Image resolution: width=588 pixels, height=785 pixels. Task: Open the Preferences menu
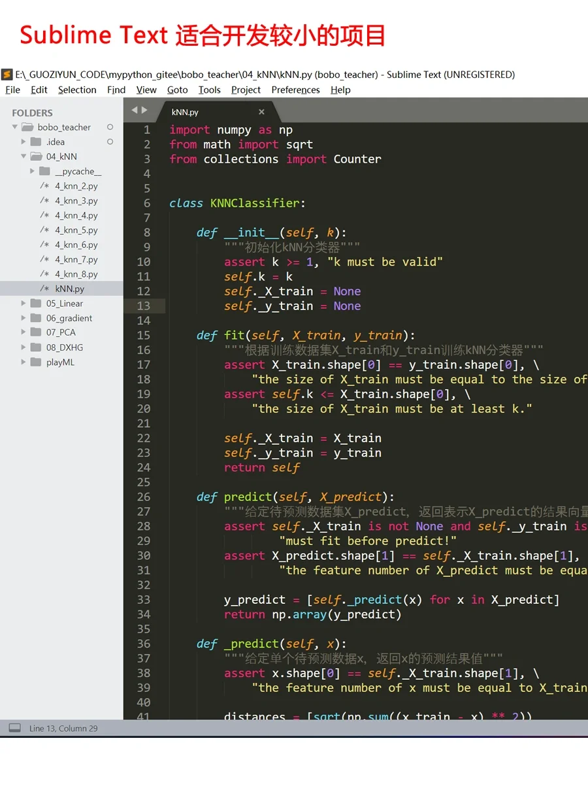[296, 90]
